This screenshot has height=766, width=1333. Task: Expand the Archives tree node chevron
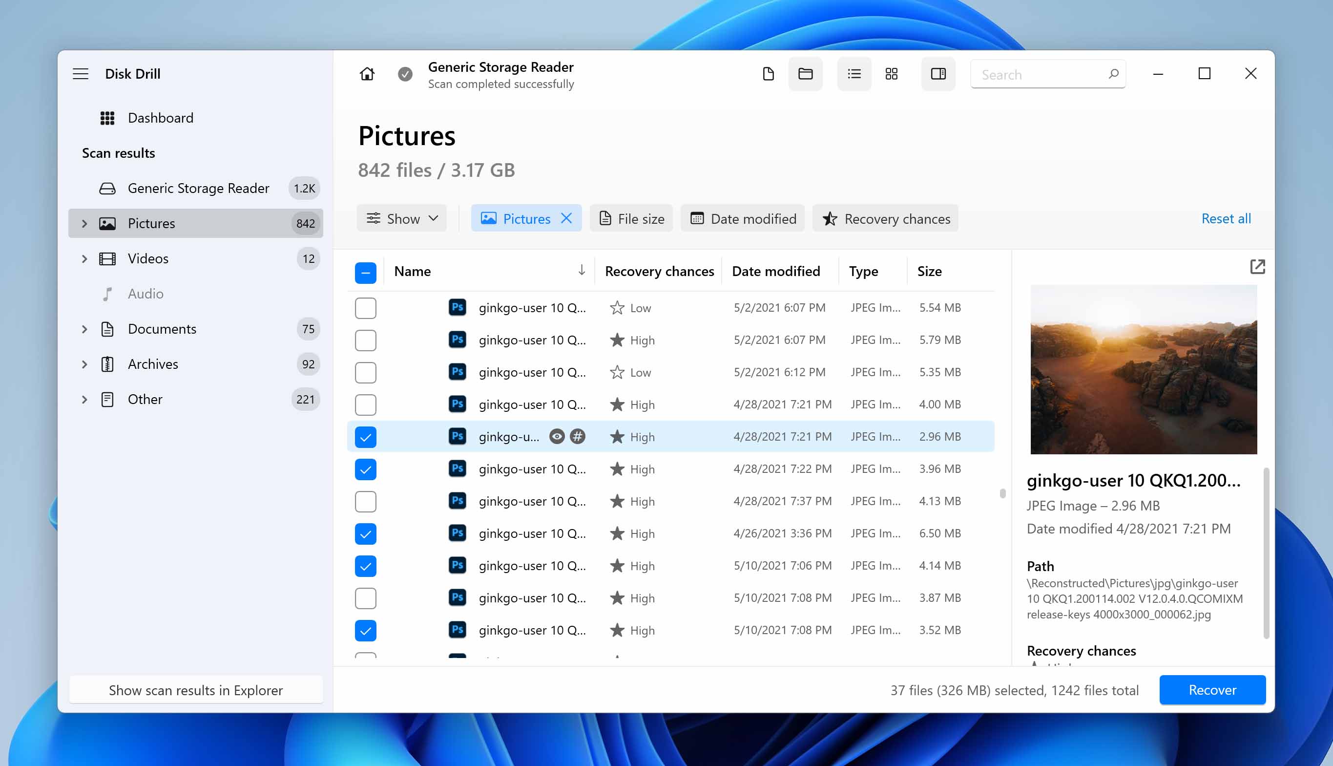tap(84, 364)
